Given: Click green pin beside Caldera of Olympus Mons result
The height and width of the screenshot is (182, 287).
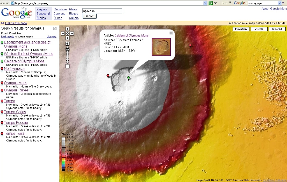Looking at the screenshot, I should click(x=2, y=62).
